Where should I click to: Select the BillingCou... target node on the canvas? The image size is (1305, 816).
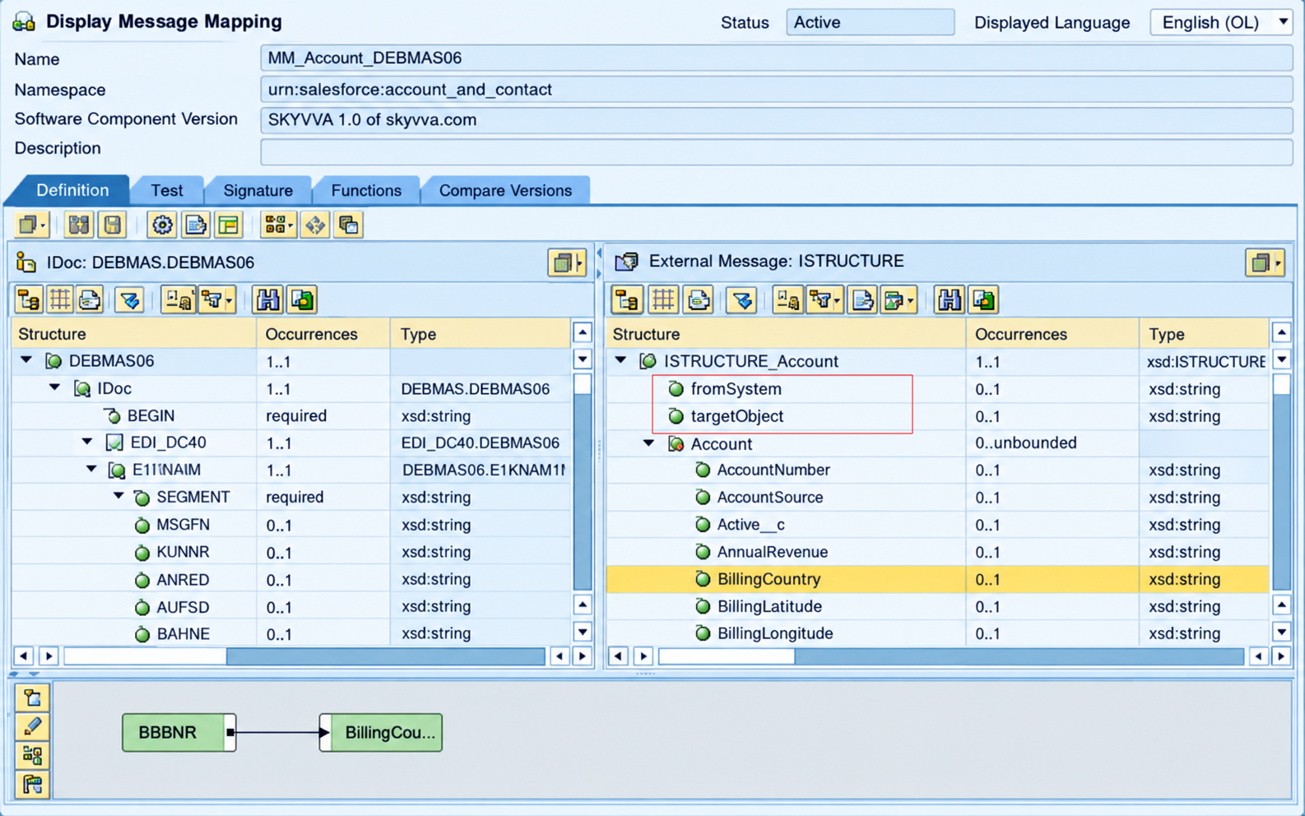(x=381, y=732)
